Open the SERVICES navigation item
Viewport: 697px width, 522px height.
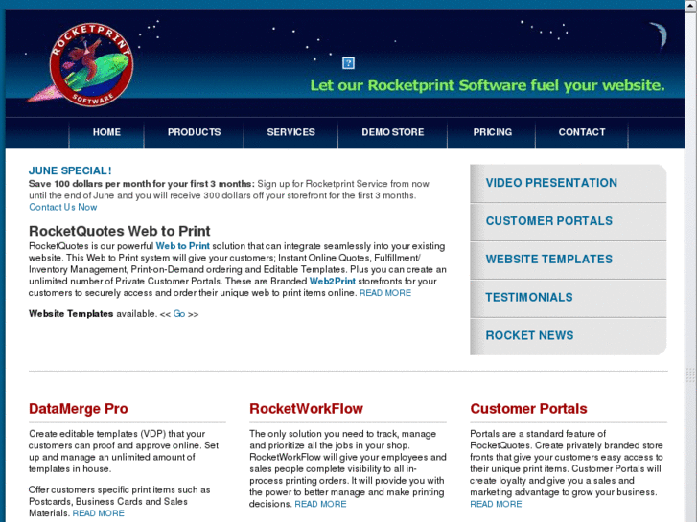pyautogui.click(x=290, y=132)
